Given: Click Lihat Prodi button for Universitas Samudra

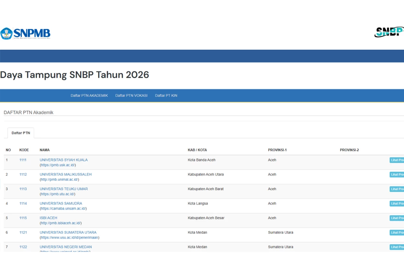Looking at the screenshot, I should pos(397,204).
